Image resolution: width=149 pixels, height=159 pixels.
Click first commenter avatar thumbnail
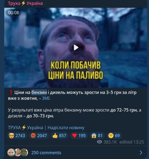point(11,152)
